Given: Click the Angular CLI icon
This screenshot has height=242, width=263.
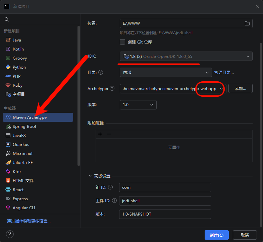Looking at the screenshot, I should 8,208.
